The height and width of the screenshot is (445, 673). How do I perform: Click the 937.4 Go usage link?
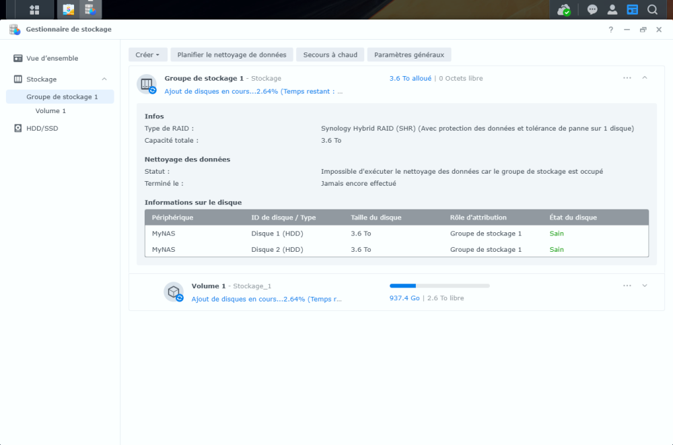[x=404, y=298]
